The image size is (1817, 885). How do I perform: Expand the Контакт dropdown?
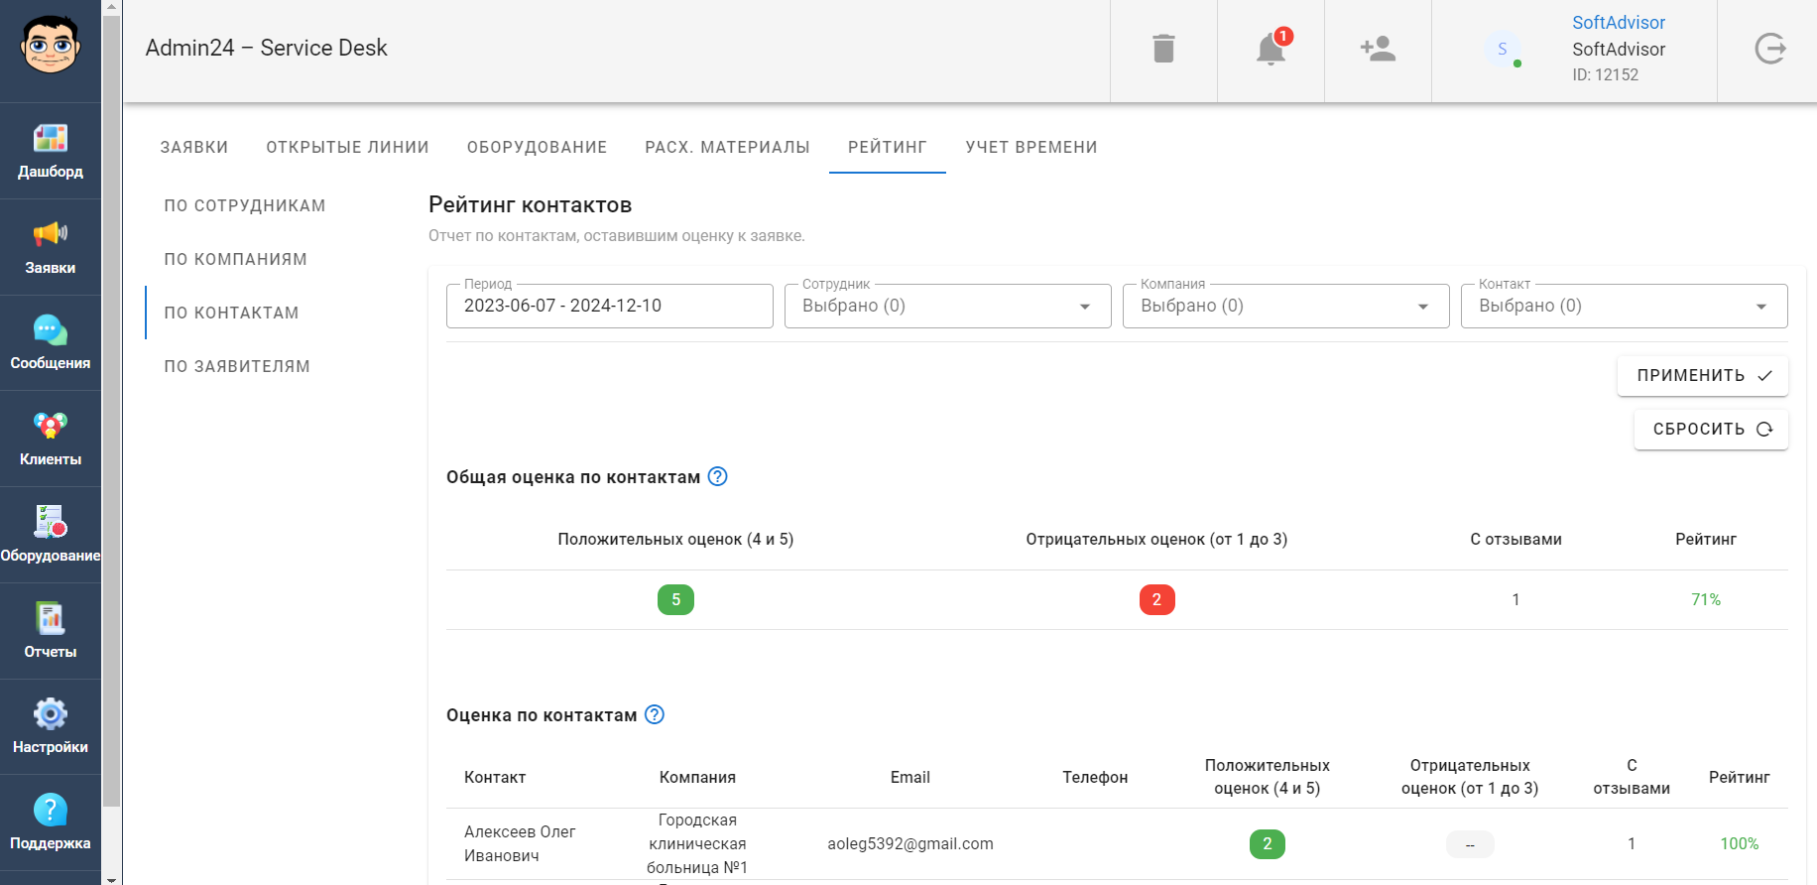coord(1624,306)
